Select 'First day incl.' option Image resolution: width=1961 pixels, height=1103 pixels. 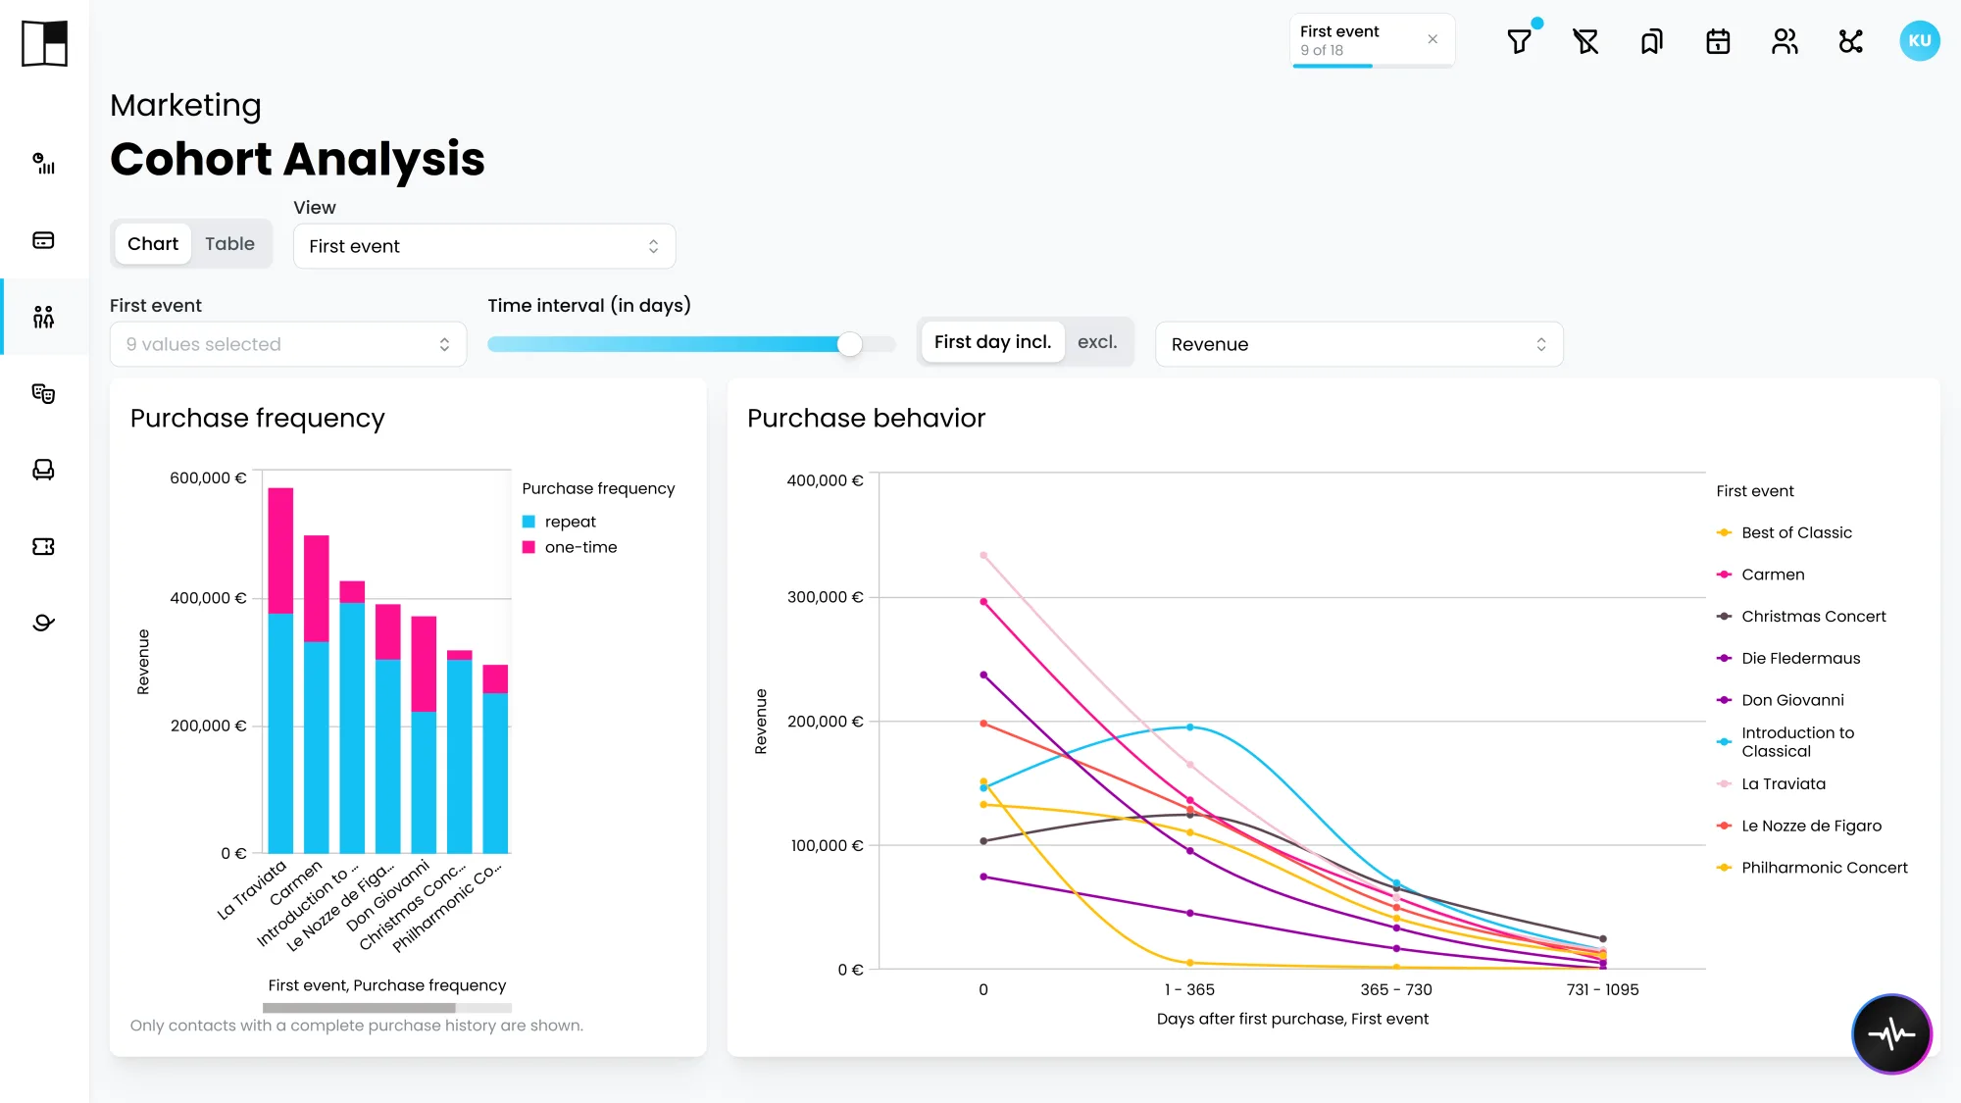[992, 342]
